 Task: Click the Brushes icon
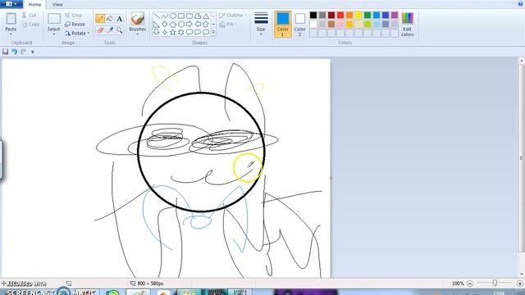137,19
